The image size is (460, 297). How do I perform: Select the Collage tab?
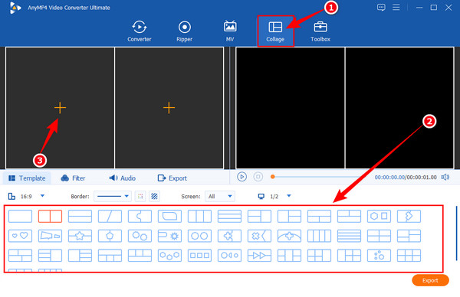275,31
